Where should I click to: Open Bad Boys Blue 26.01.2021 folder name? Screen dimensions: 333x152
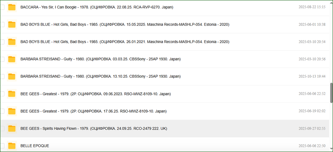125,42
